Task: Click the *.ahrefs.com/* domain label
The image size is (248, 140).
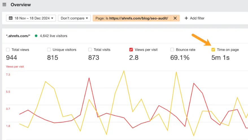Action: click(18, 36)
